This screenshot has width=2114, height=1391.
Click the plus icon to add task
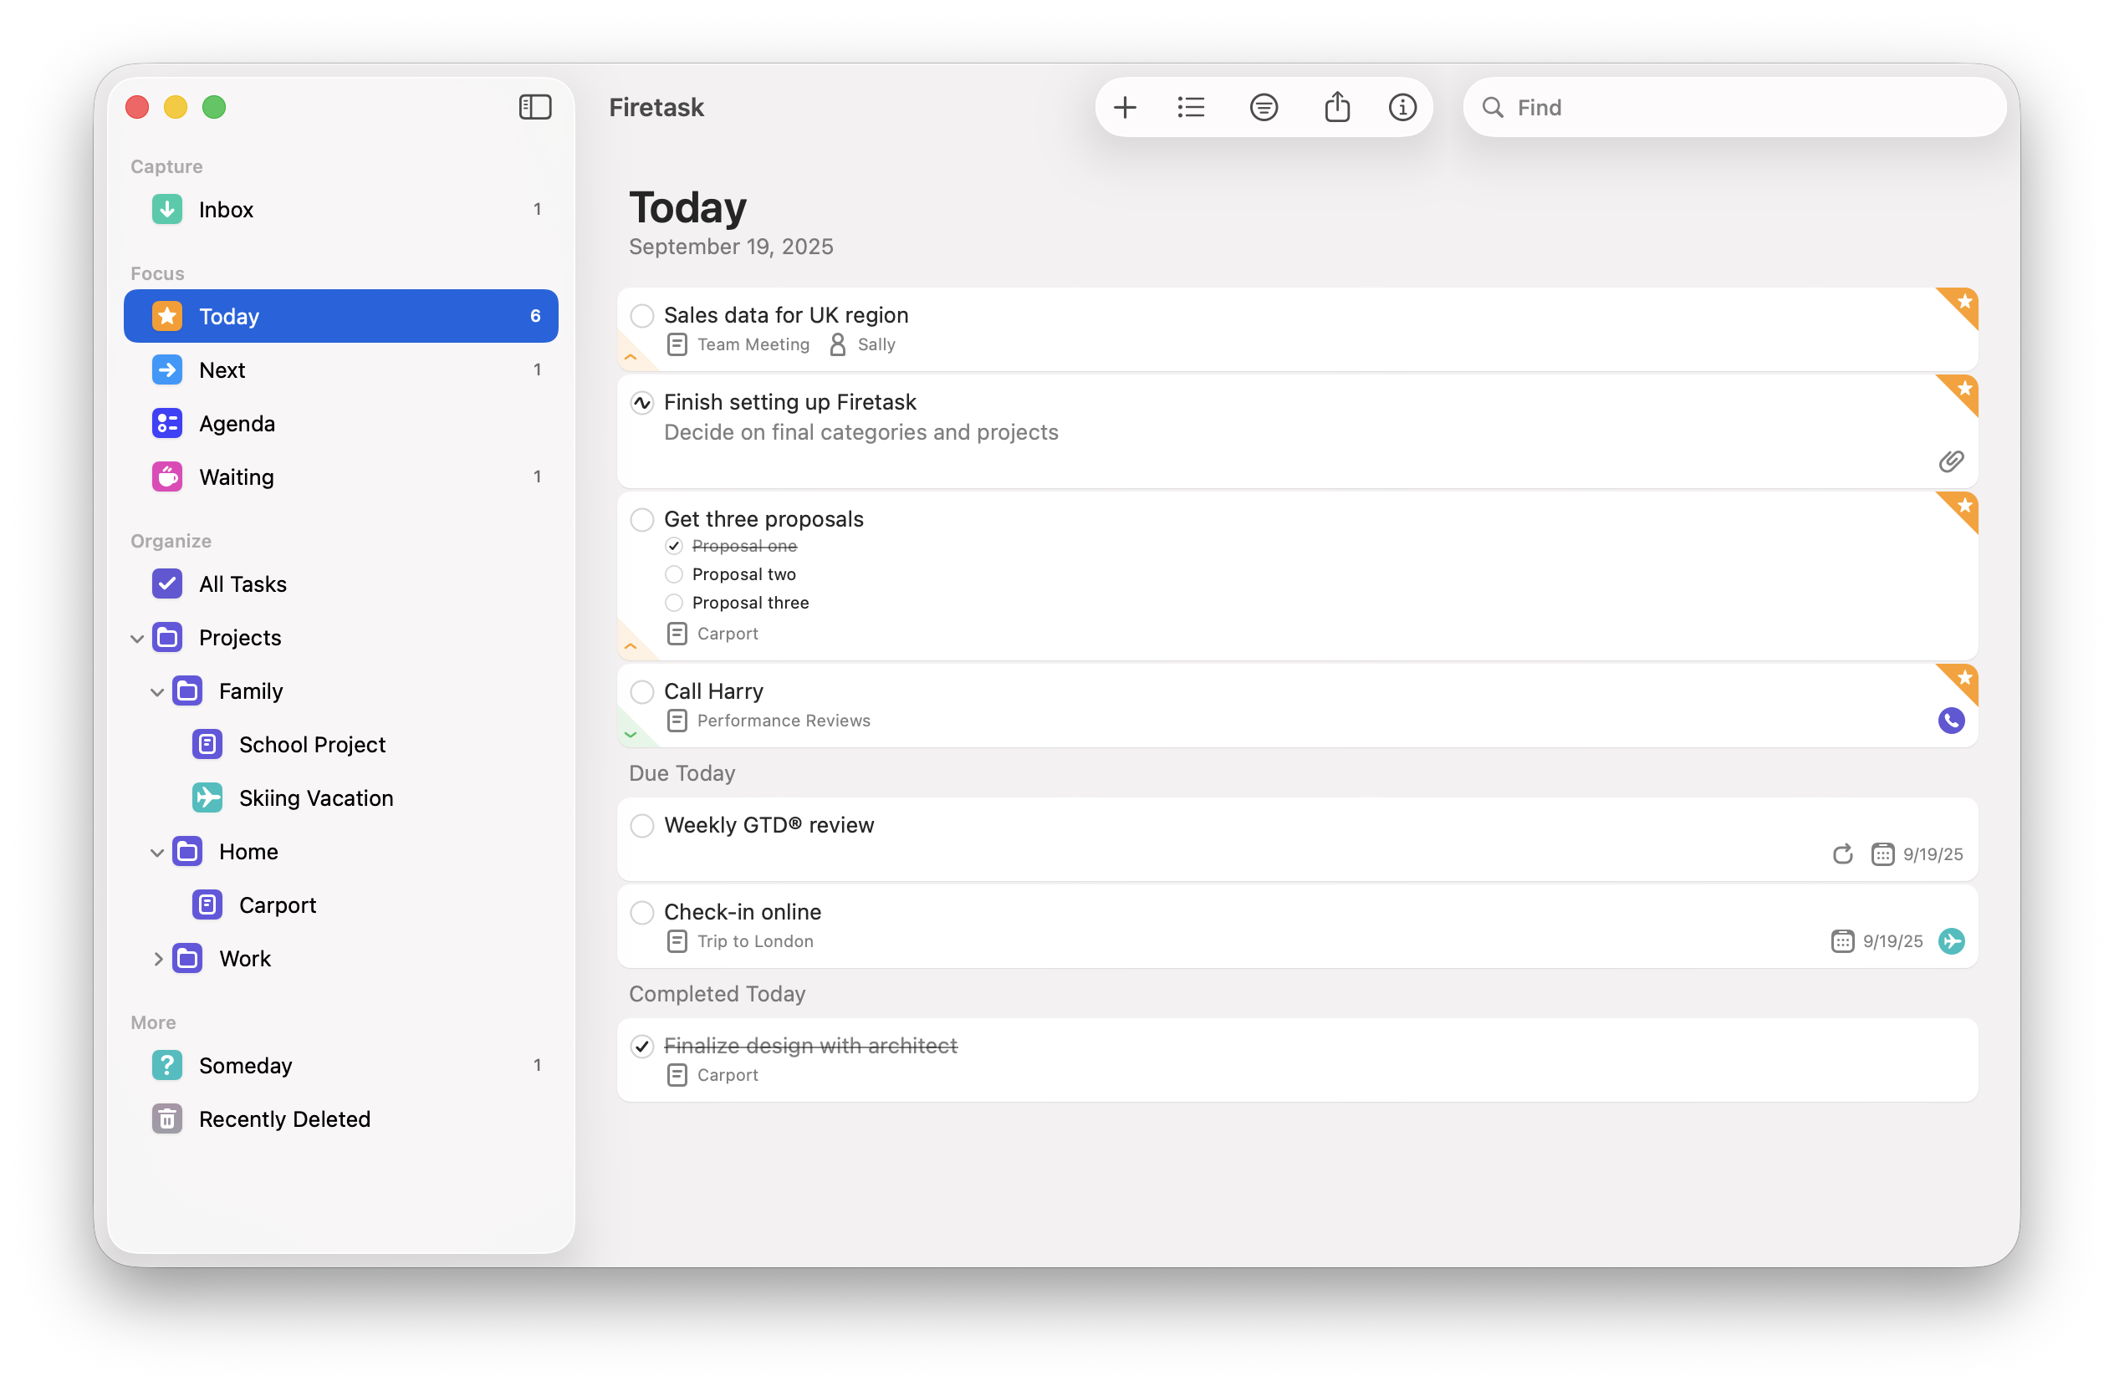[1125, 107]
